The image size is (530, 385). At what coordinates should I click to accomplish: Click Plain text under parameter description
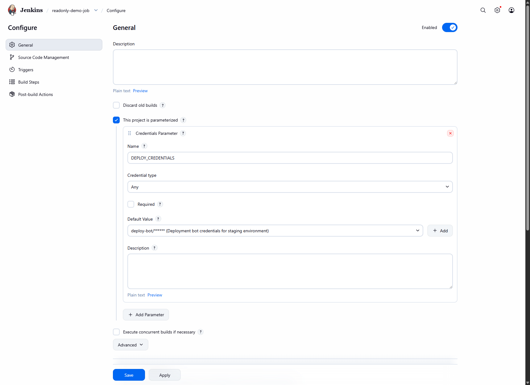coord(136,295)
